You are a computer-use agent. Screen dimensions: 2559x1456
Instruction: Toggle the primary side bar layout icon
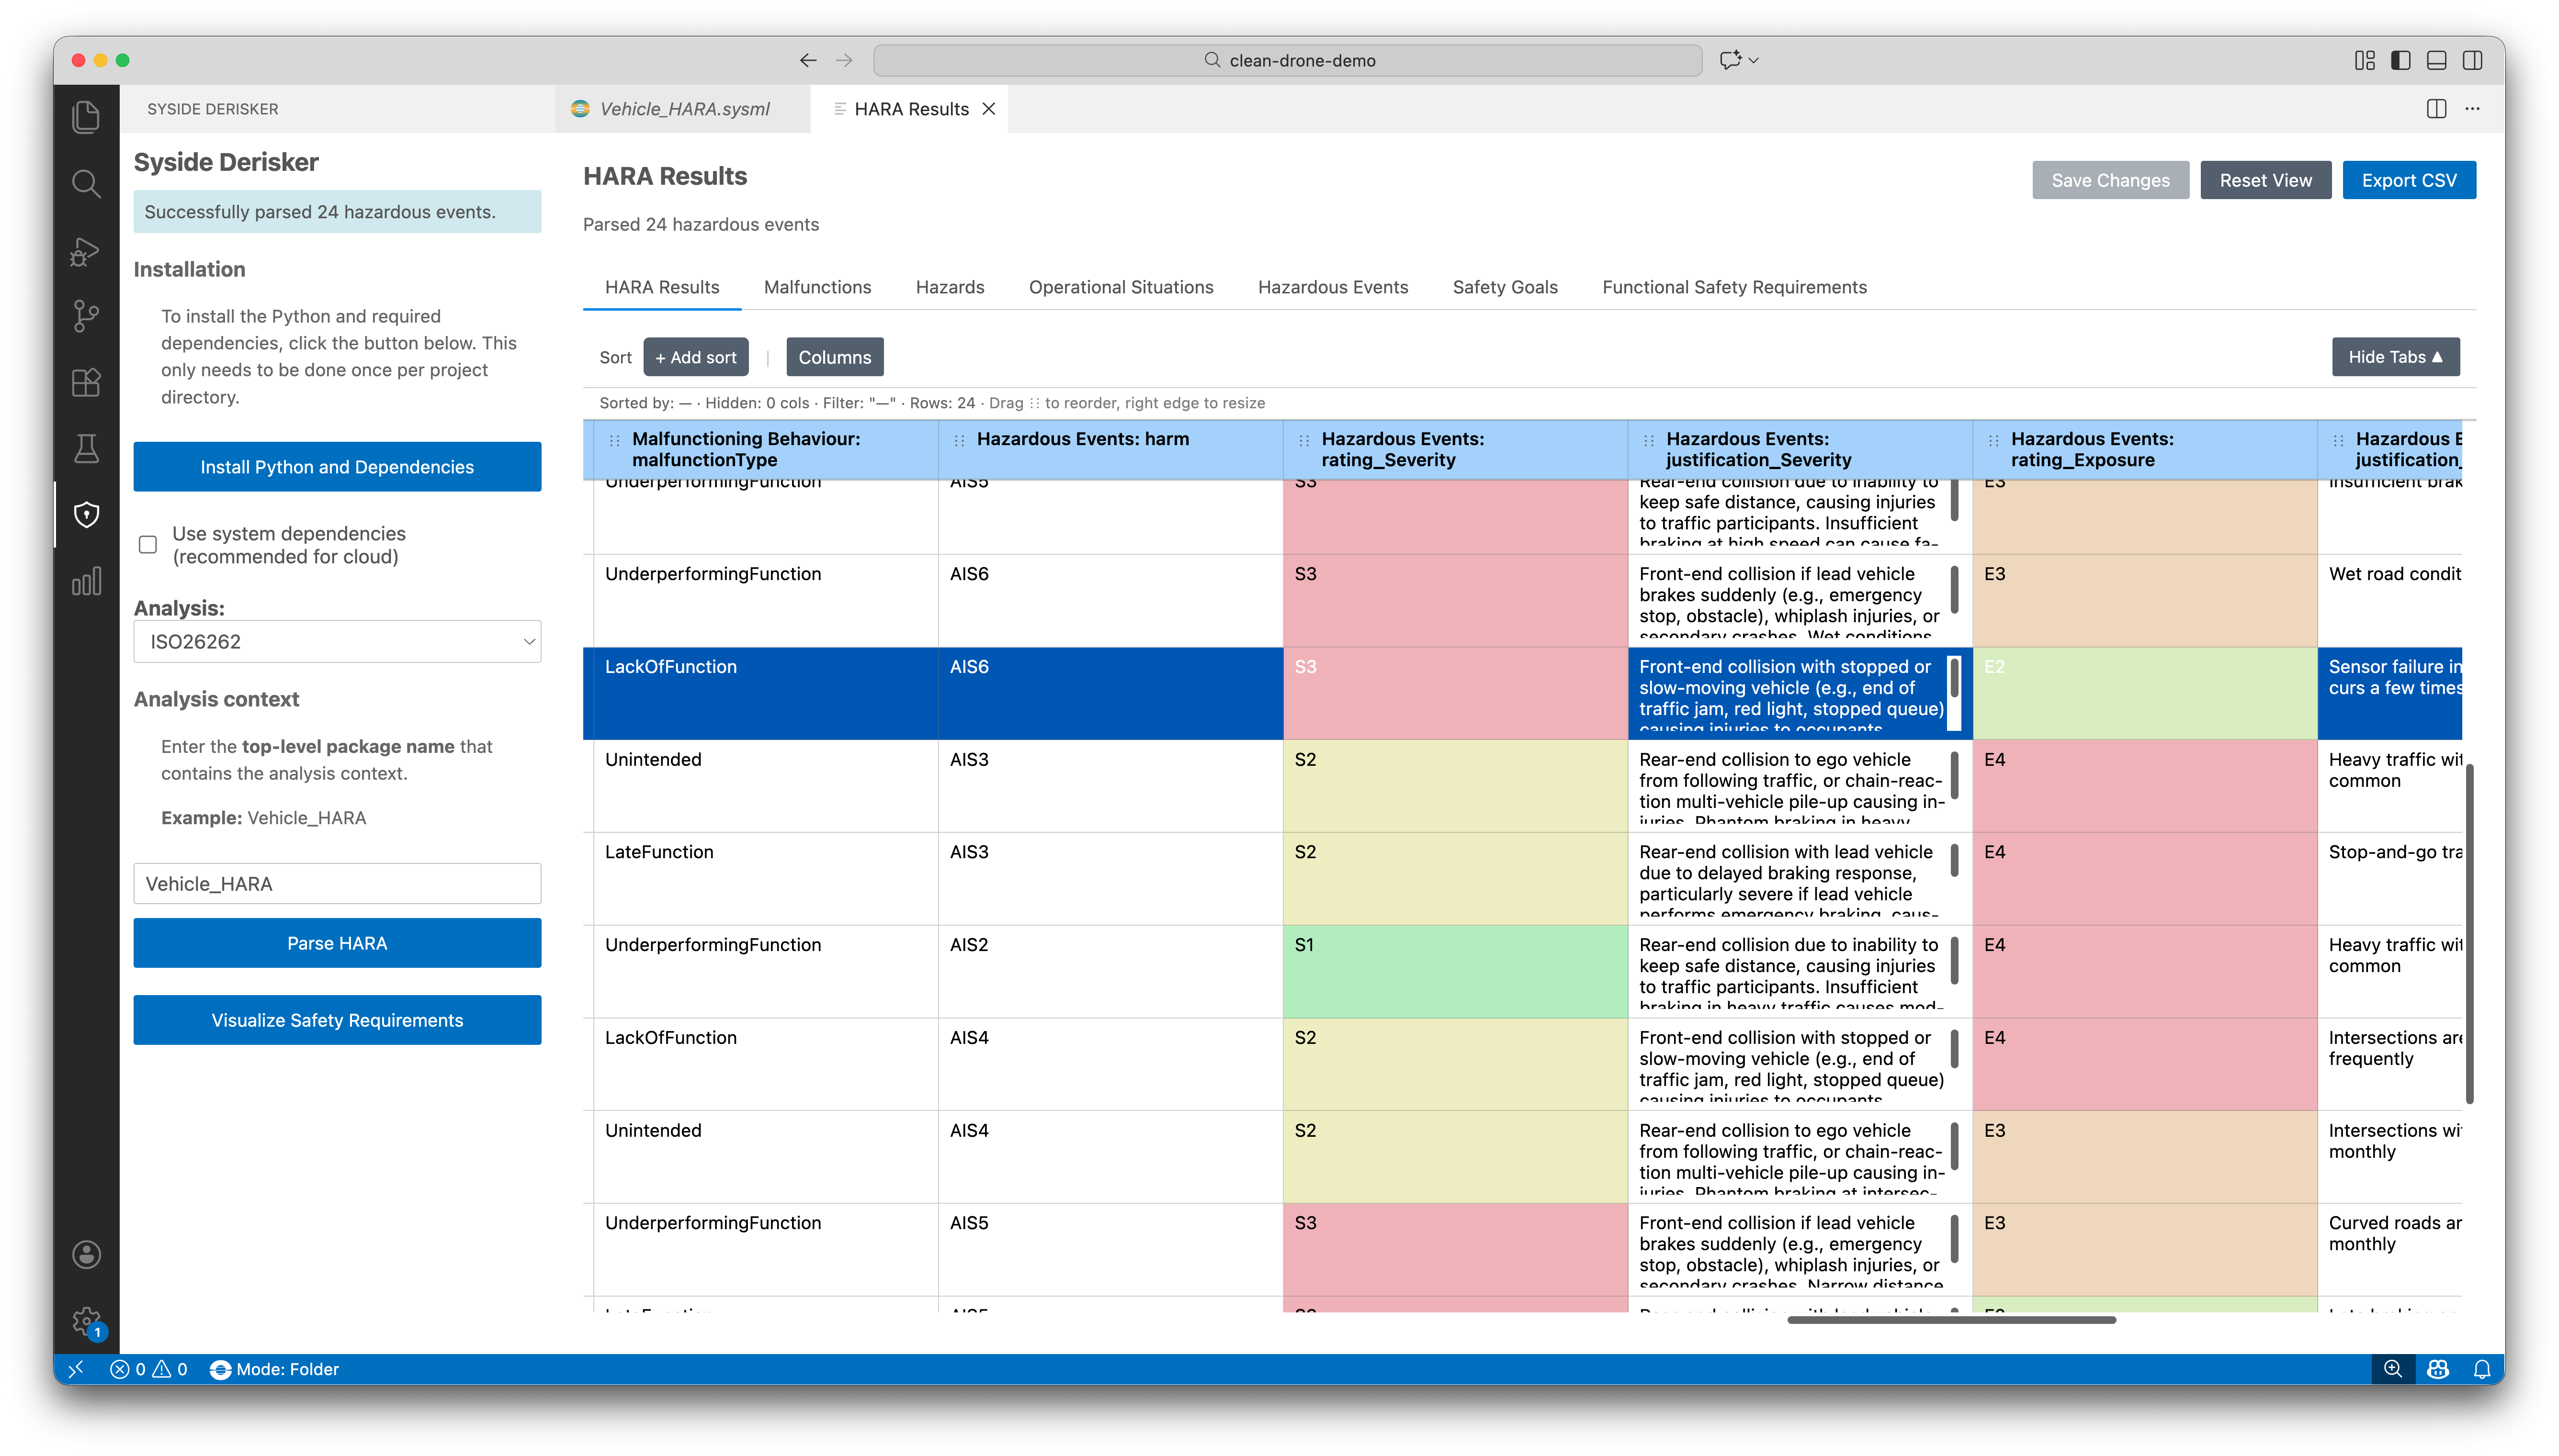[2400, 60]
